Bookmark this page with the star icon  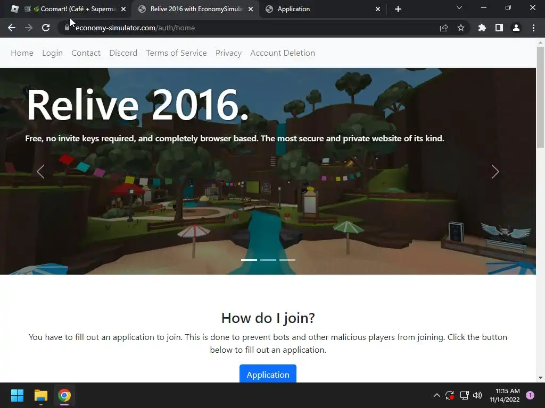(461, 28)
